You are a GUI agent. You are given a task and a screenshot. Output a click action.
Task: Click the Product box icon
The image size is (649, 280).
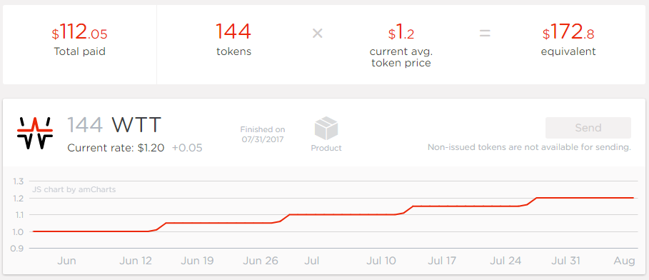click(326, 129)
